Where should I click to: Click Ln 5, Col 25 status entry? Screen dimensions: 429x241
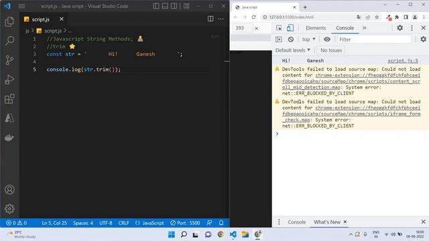point(54,223)
